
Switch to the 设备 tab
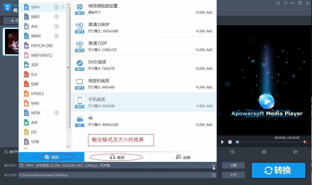183,157
